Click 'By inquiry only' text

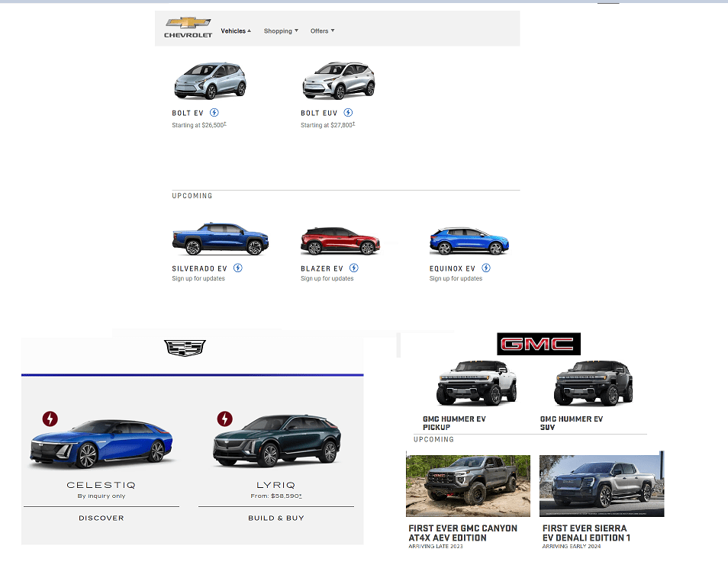tap(101, 496)
